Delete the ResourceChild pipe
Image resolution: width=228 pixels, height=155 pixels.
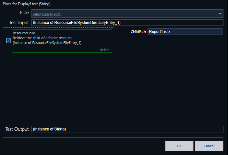tap(105, 50)
